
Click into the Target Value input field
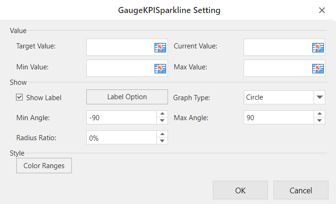[119, 47]
